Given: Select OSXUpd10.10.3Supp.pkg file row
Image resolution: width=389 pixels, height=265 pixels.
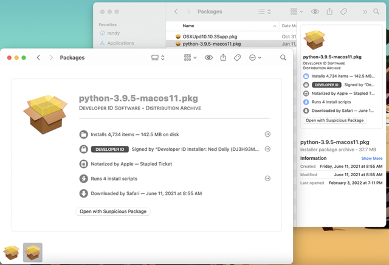Looking at the screenshot, I should click(231, 36).
